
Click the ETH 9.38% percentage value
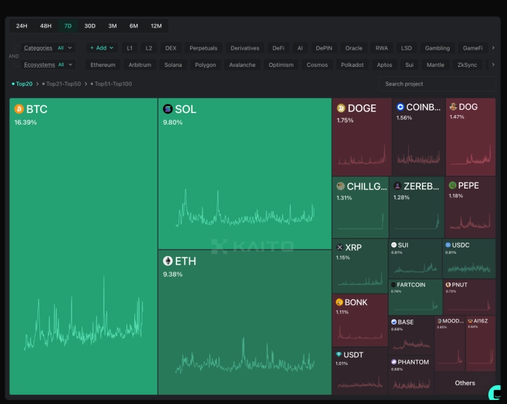click(173, 274)
